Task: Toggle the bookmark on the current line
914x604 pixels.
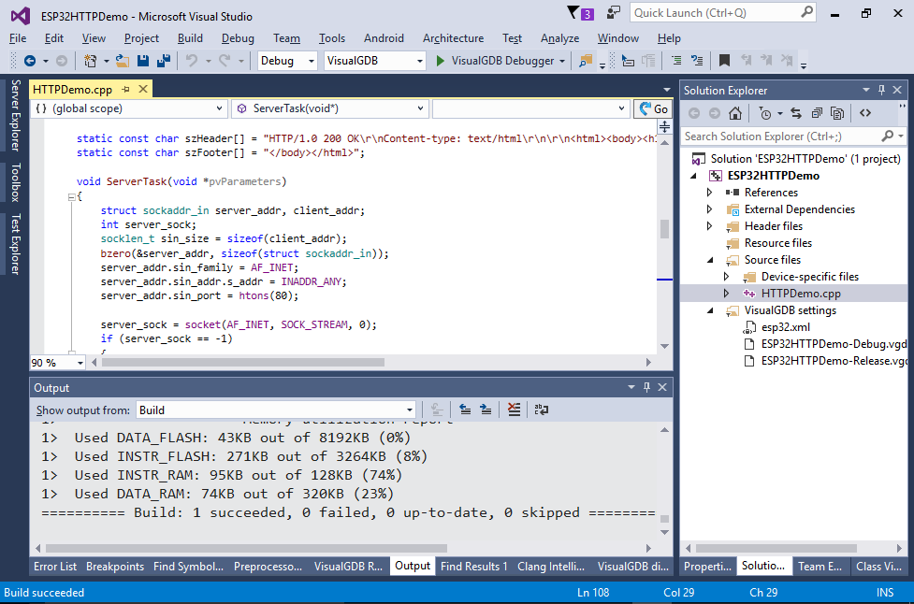Action: (x=724, y=61)
